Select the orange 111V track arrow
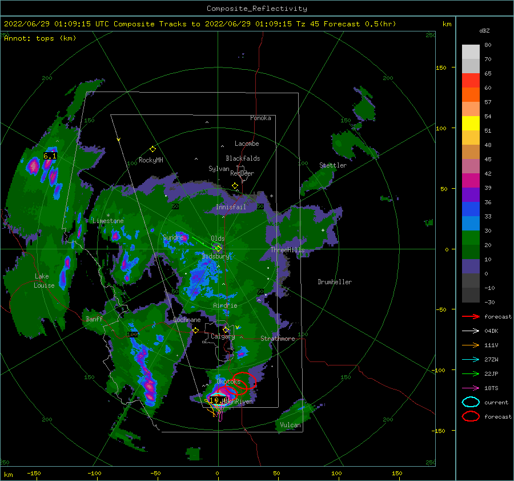The image size is (514, 481). [471, 345]
